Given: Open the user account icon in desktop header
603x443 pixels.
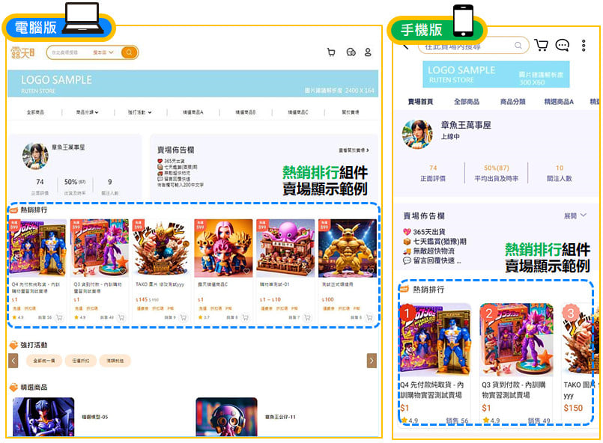Looking at the screenshot, I should click(368, 52).
